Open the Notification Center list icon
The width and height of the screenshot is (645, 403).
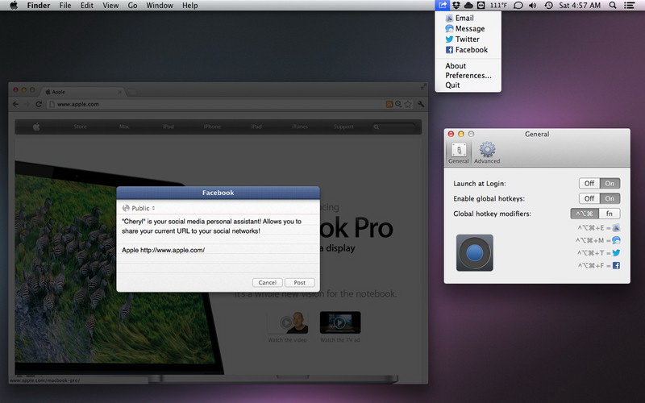[x=629, y=6]
